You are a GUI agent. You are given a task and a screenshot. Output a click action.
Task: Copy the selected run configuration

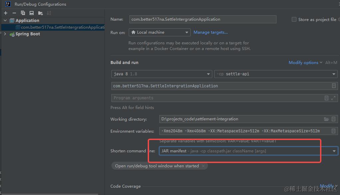23,13
